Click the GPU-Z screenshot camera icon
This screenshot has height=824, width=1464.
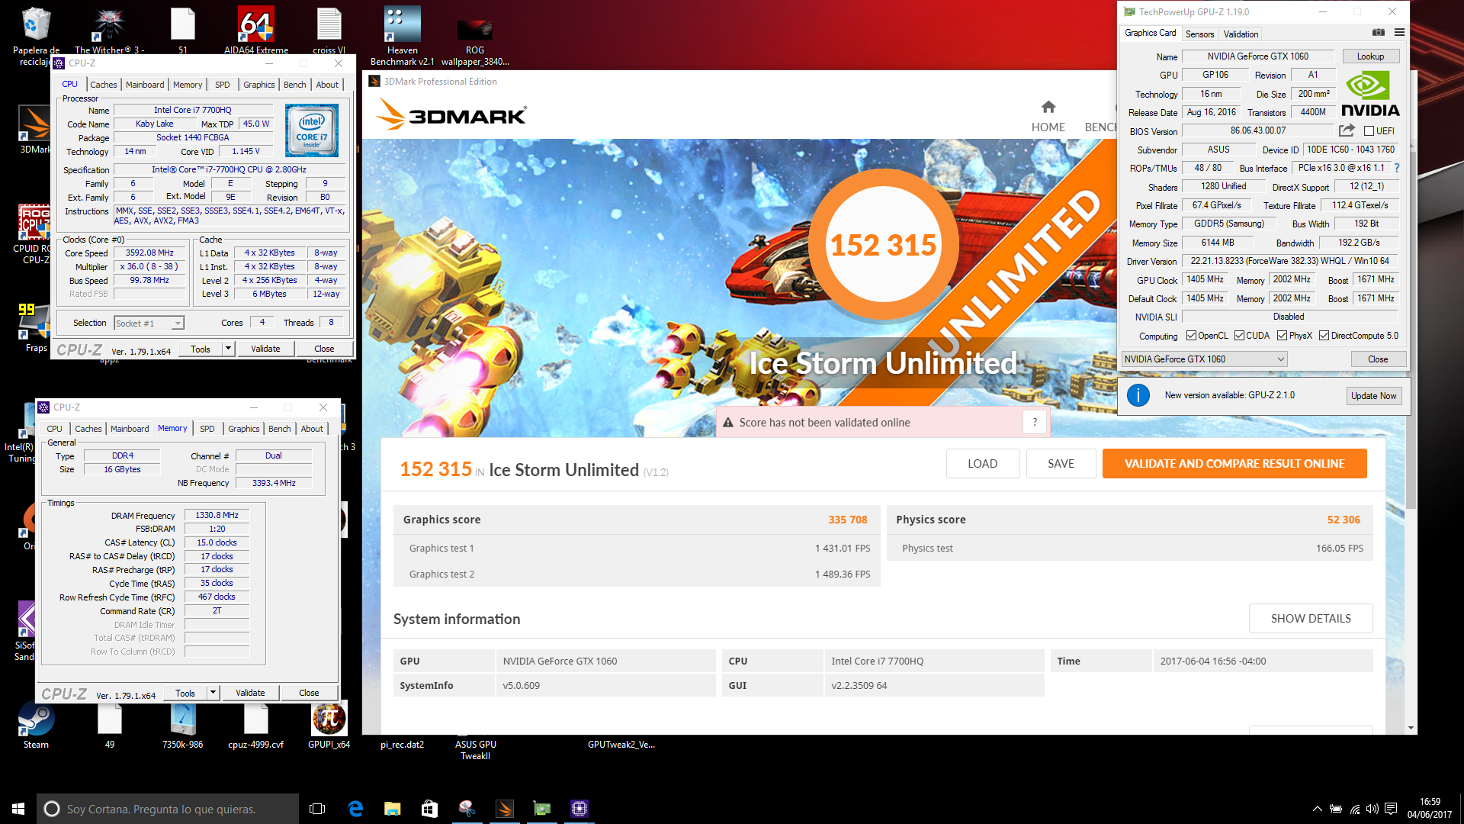click(1379, 33)
